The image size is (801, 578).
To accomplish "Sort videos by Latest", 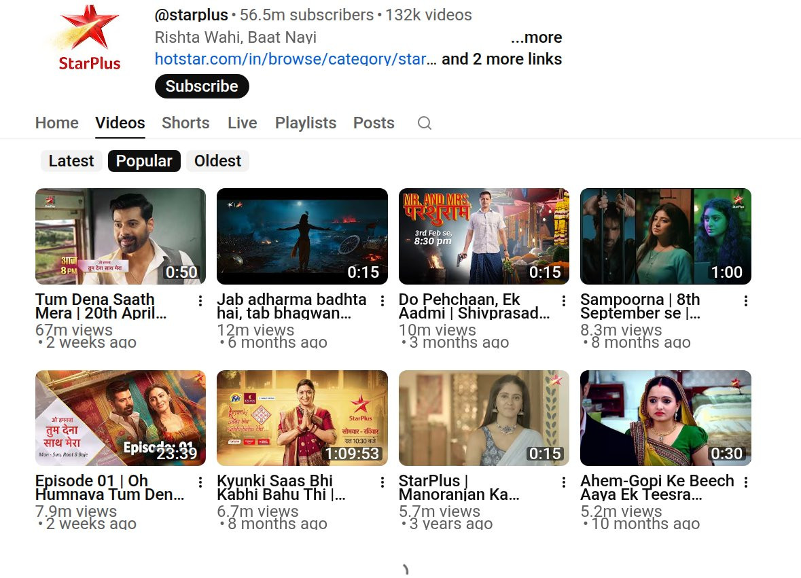I will [71, 161].
